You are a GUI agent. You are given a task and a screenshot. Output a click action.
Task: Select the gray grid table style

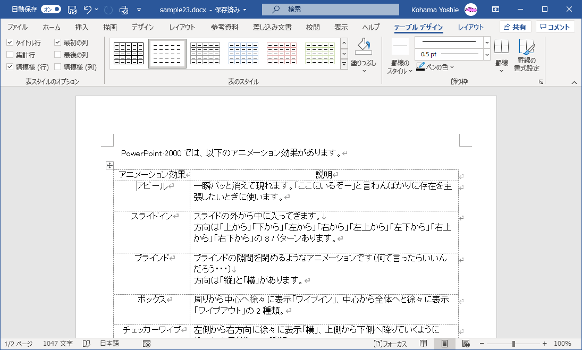(205, 54)
